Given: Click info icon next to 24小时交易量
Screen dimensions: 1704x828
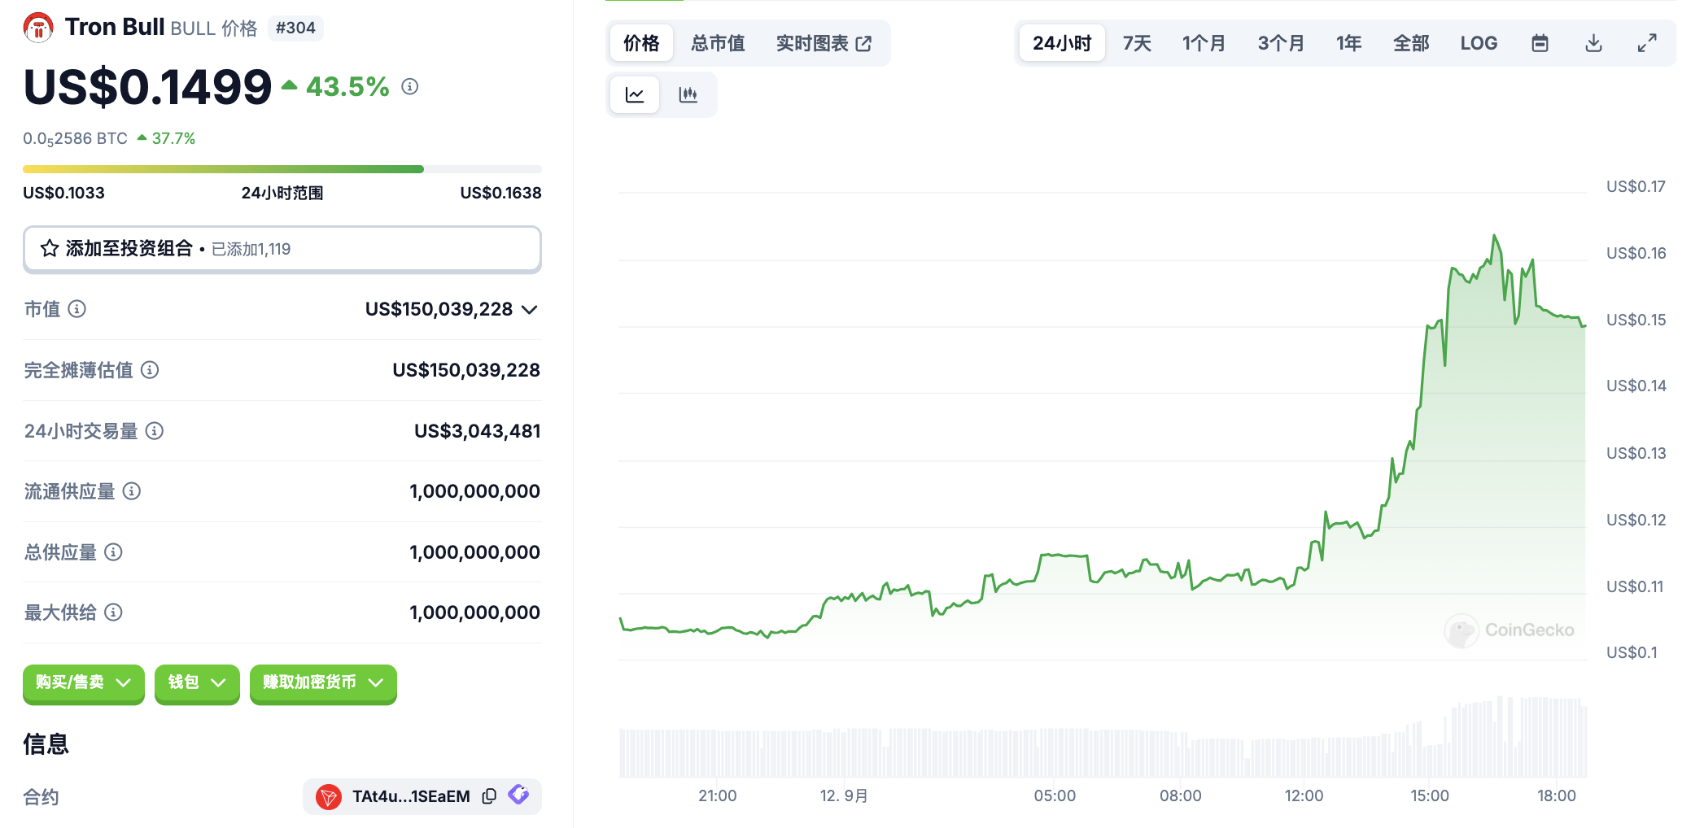Looking at the screenshot, I should 155,431.
